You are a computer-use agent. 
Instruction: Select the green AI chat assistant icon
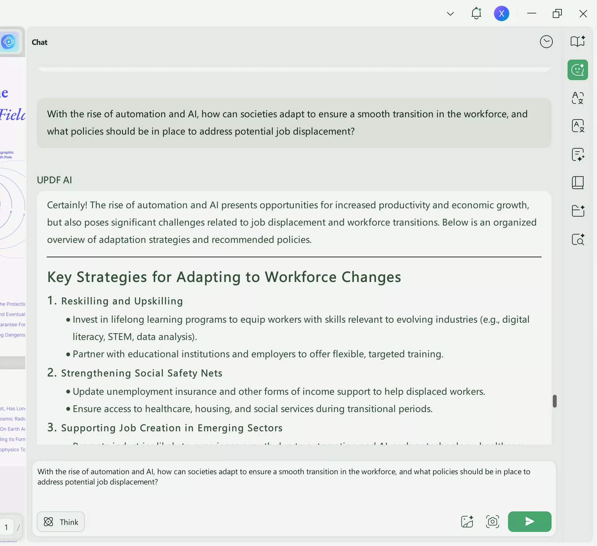[x=577, y=70]
